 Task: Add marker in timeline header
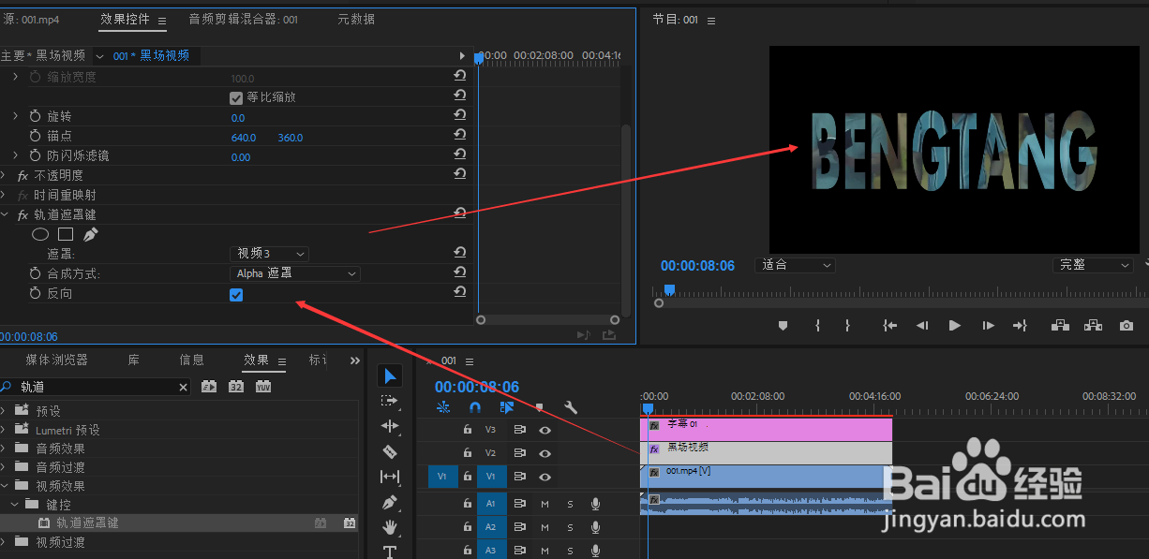pyautogui.click(x=539, y=407)
